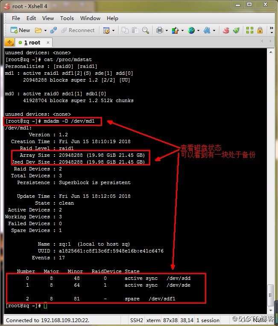Click the 'Spare Devices : 1' line
The width and height of the screenshot is (278, 326).
(x=36, y=230)
